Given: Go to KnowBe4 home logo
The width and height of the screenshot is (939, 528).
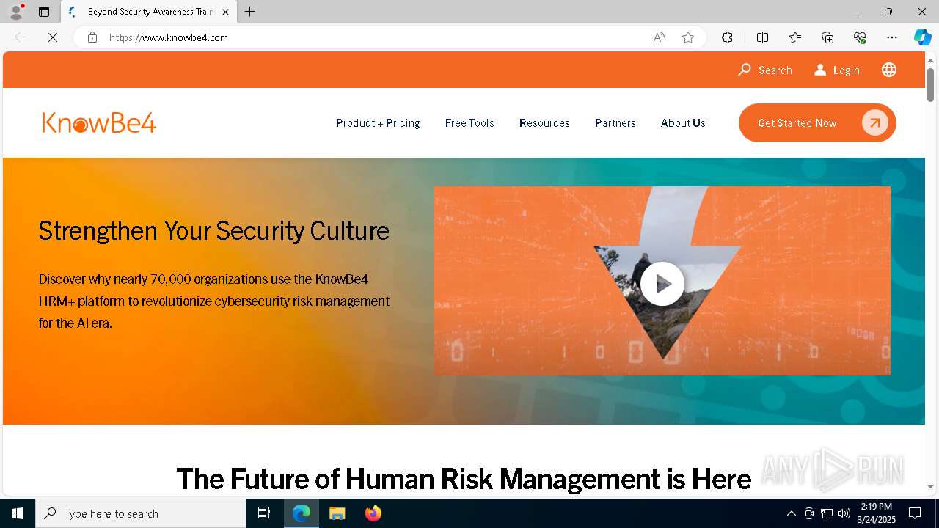Looking at the screenshot, I should (x=99, y=122).
